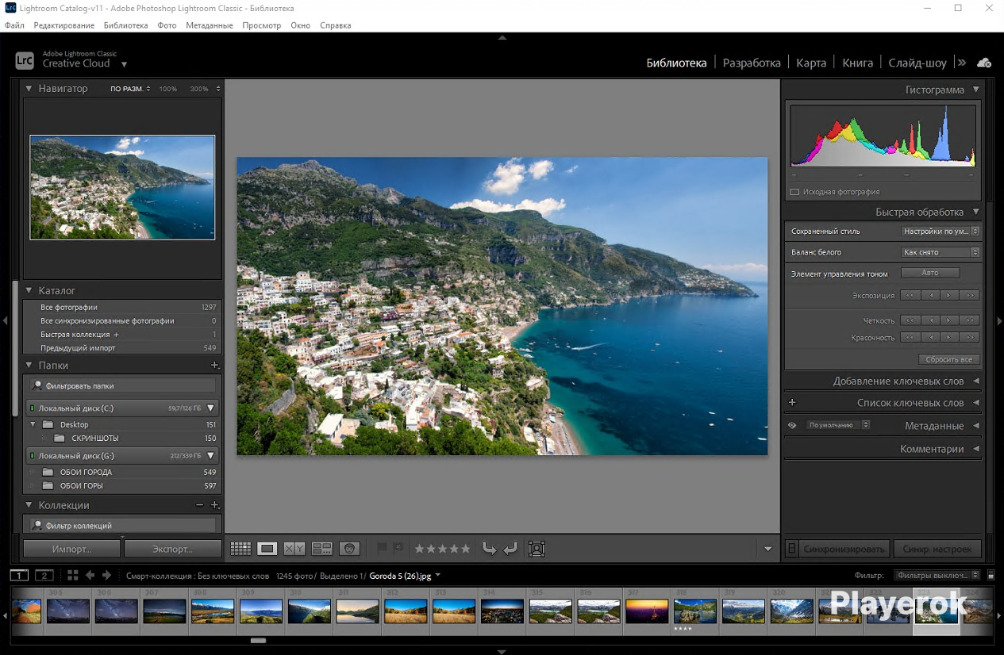Image resolution: width=1004 pixels, height=655 pixels.
Task: Open the cloud sync status icon
Action: 984,63
